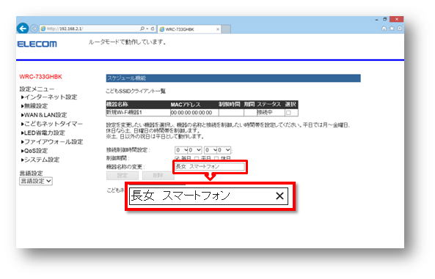Toggle the 毎日 checkbox
The image size is (435, 279).
coord(177,158)
